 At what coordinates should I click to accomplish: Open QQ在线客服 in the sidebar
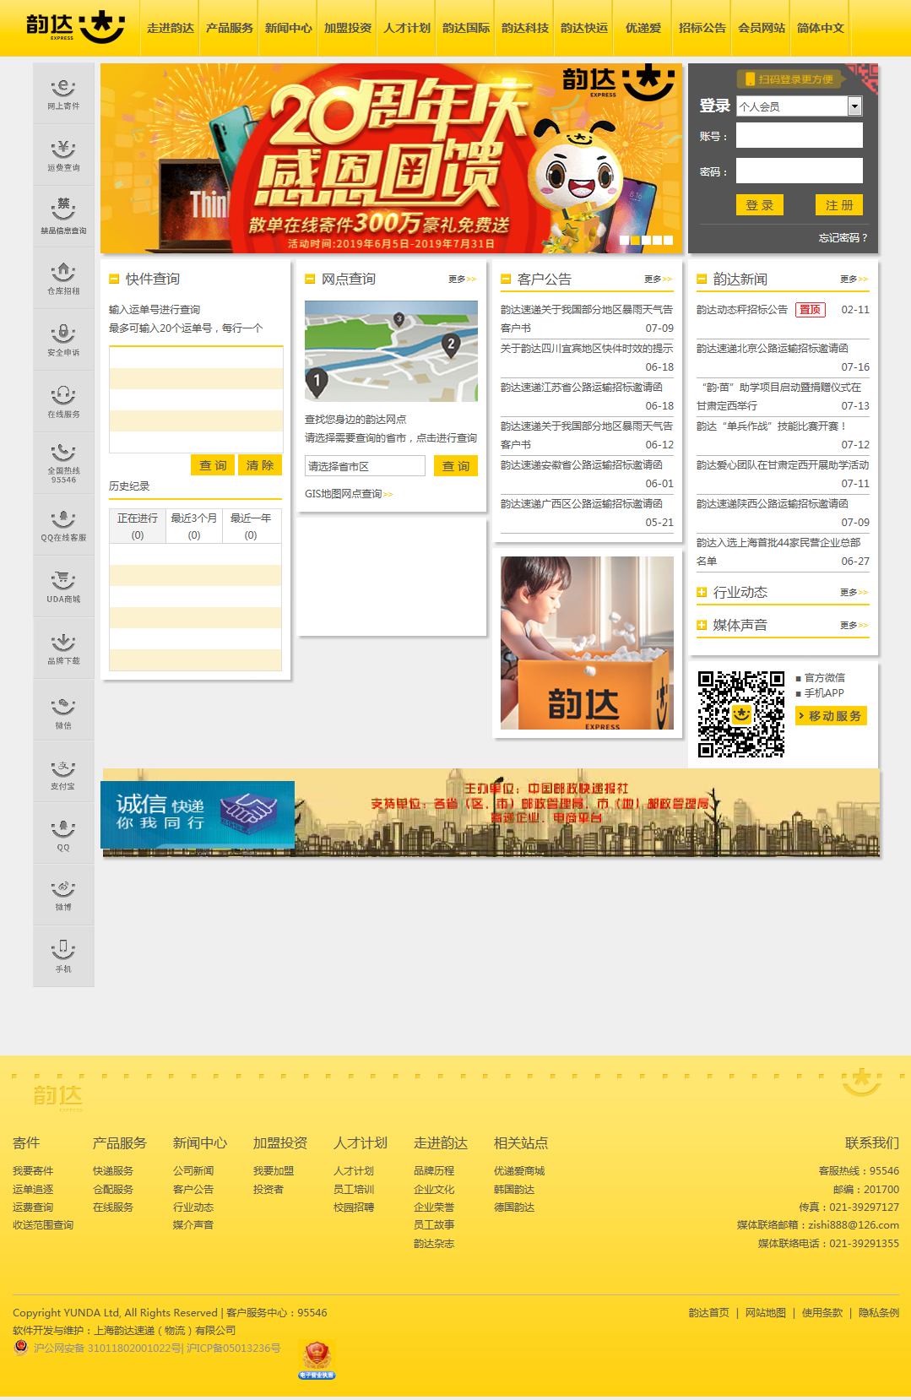pos(63,524)
